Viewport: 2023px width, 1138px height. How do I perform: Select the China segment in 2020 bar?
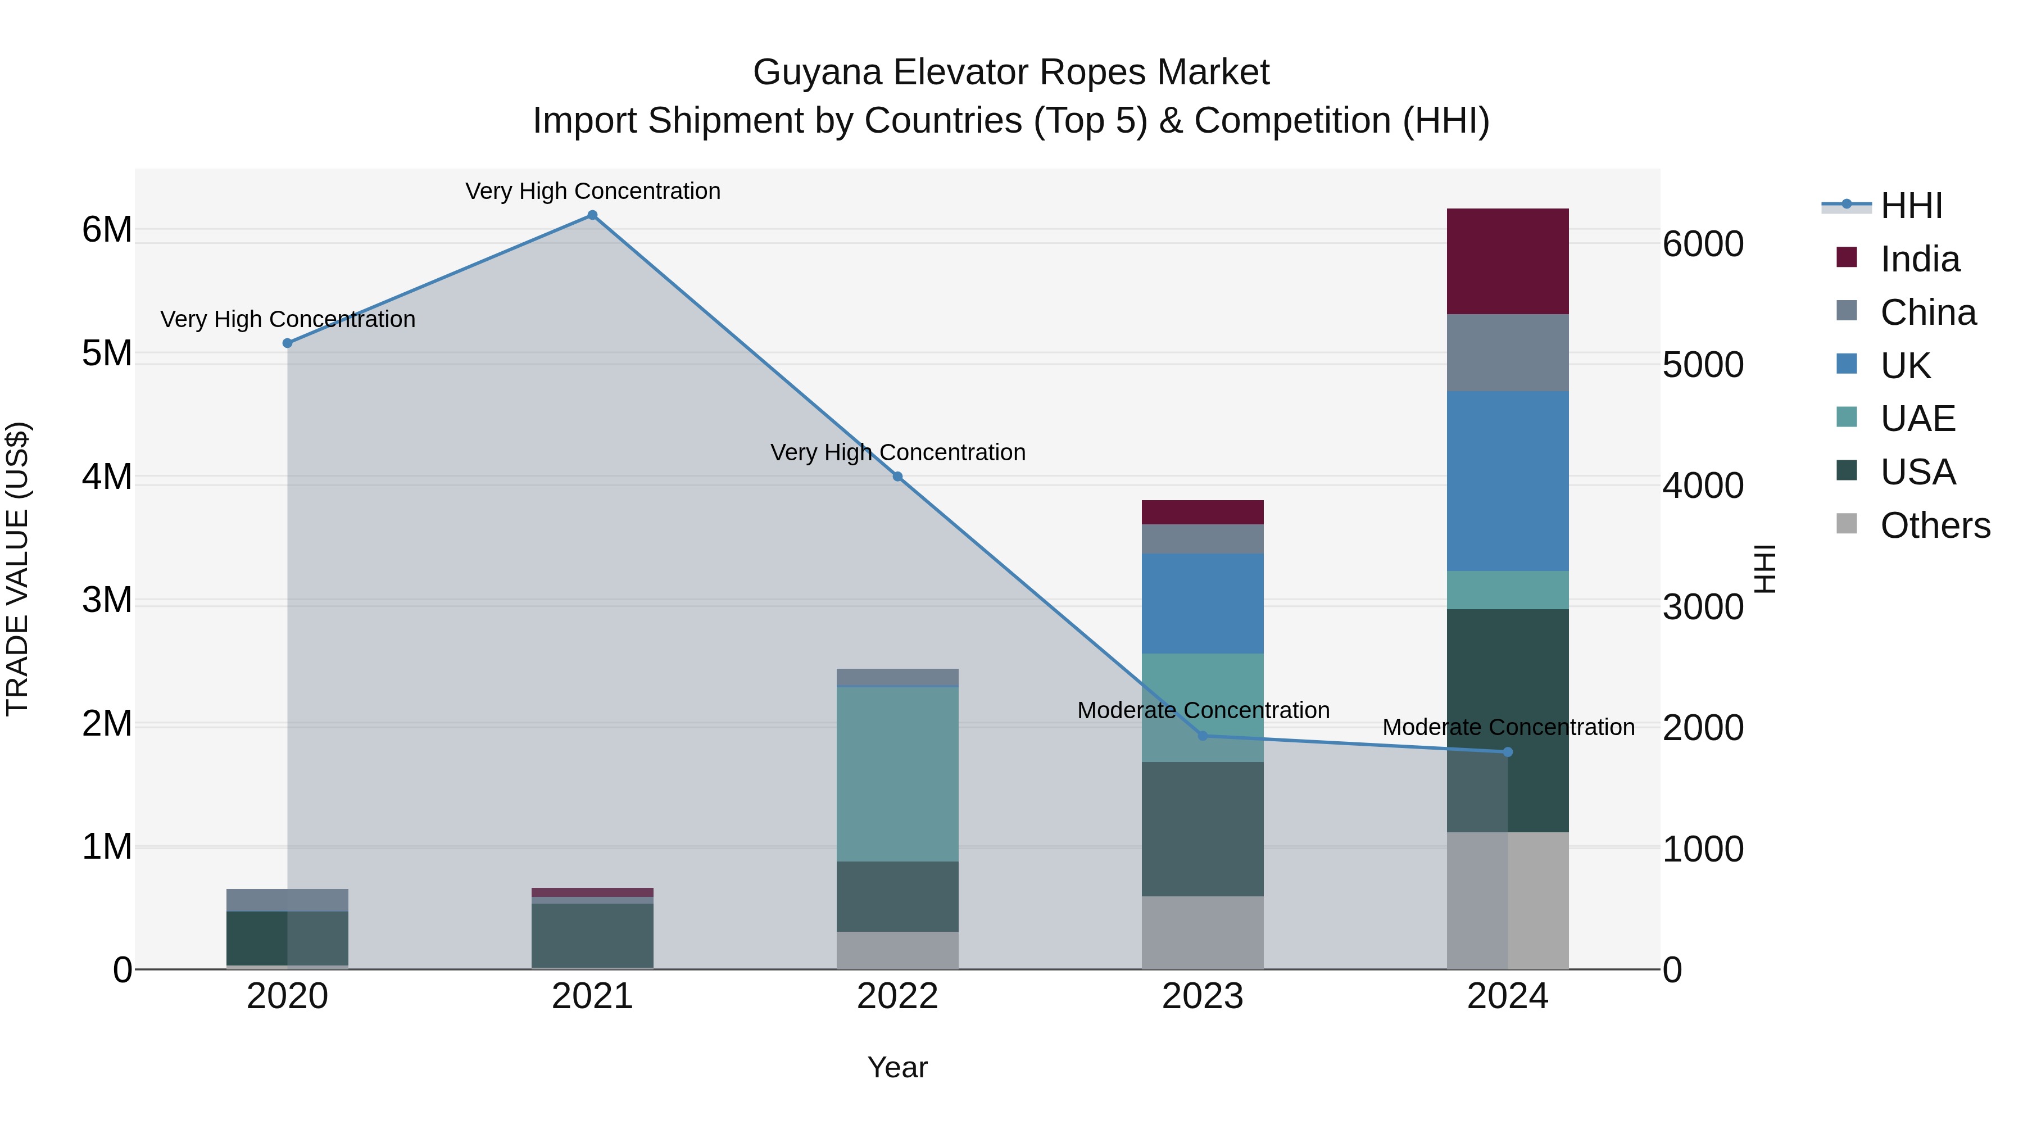(287, 900)
